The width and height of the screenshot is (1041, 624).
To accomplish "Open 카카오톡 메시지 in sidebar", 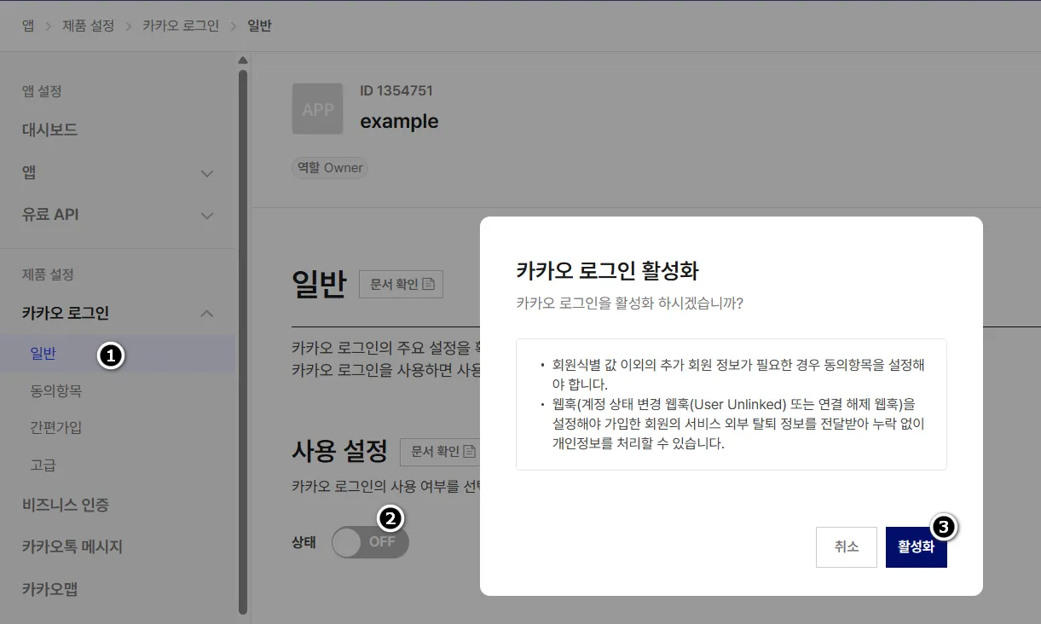I will click(72, 546).
